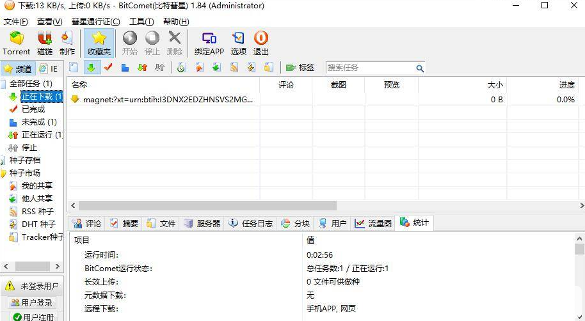This screenshot has height=321, width=585.
Task: Select 我的共享 in the sidebar
Action: click(37, 185)
